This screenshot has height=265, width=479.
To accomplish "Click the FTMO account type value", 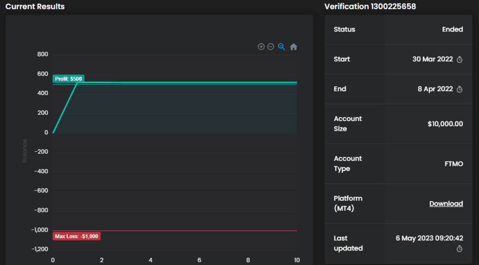I will click(x=454, y=164).
